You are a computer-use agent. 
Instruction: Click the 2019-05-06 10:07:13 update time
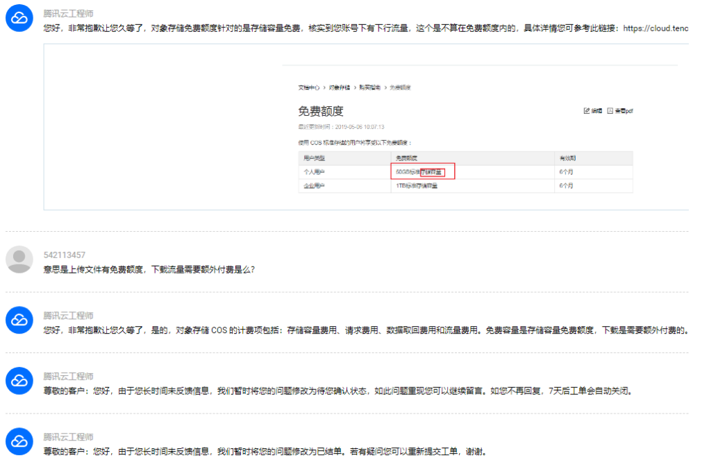(360, 127)
